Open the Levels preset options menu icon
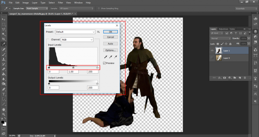Viewport: 259px width, 137px height. 99,32
